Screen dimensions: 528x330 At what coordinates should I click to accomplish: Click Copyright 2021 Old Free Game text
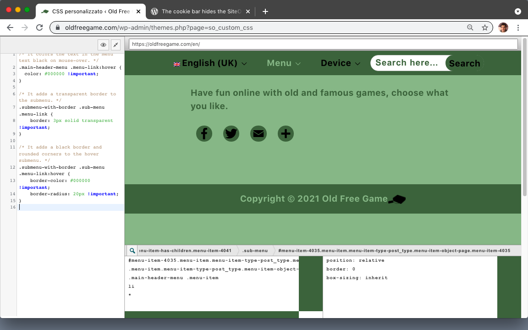coord(314,198)
